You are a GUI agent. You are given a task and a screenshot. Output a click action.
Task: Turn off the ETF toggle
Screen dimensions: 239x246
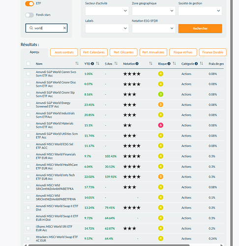(30, 3)
